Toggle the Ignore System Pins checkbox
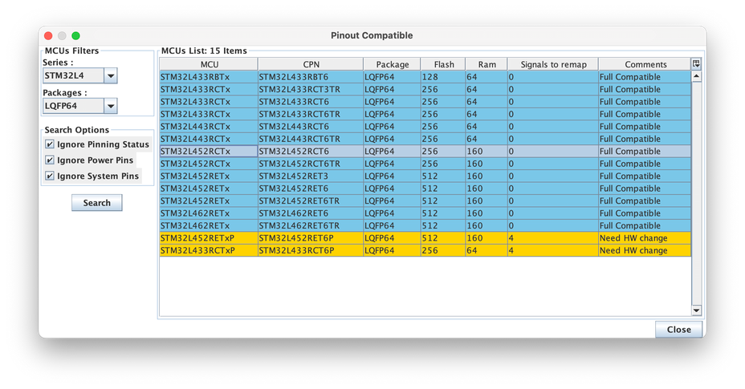745x389 pixels. pyautogui.click(x=50, y=176)
